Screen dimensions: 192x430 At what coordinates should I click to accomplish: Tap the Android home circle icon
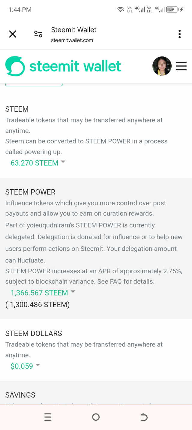(x=96, y=417)
